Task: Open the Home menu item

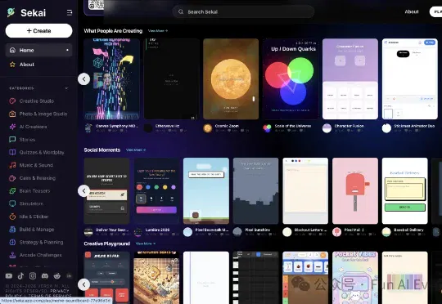Action: coord(39,50)
